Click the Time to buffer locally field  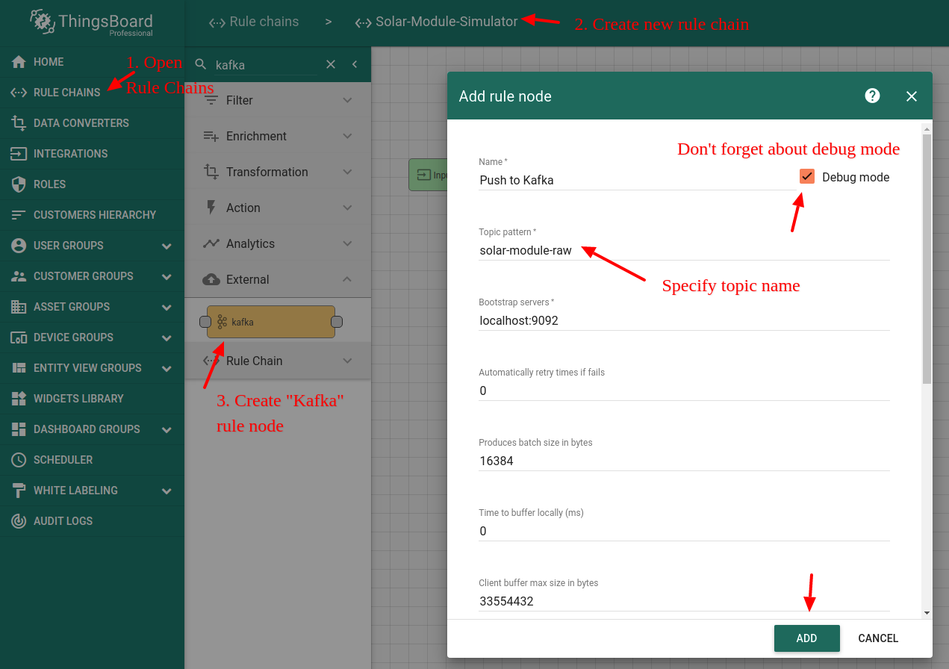click(x=684, y=531)
